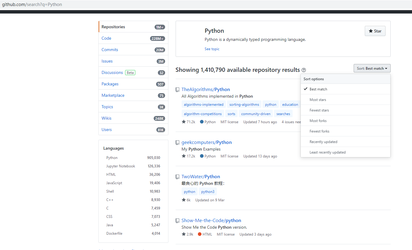Sort results by Most stars

pos(346,100)
